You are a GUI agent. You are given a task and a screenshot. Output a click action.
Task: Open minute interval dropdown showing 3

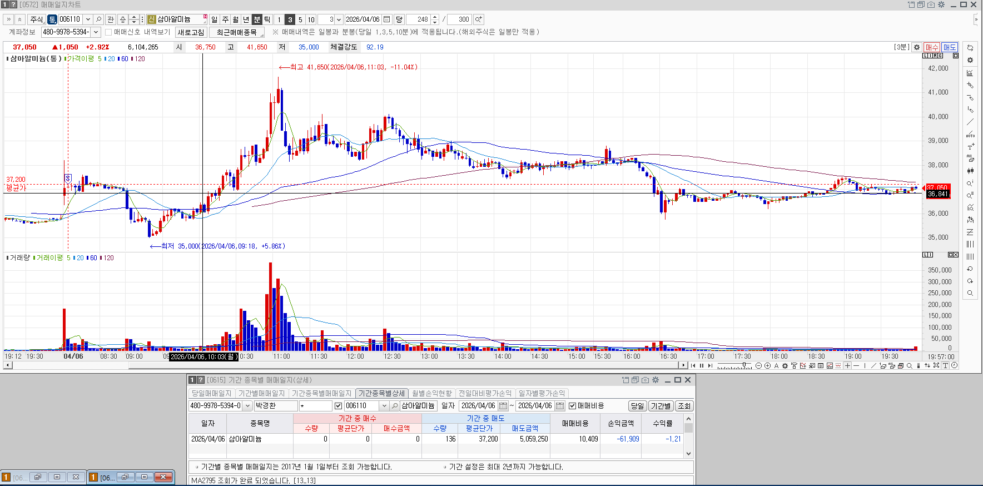(x=339, y=19)
